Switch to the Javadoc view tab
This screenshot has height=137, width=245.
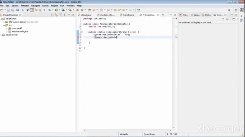coord(195,15)
